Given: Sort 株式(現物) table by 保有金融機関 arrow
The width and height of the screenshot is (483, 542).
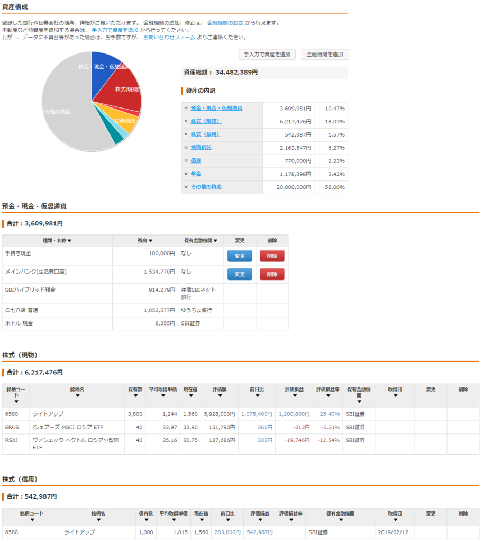Looking at the screenshot, I should point(359,402).
